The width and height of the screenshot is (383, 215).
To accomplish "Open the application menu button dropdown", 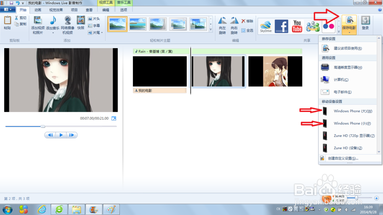I will [8, 10].
